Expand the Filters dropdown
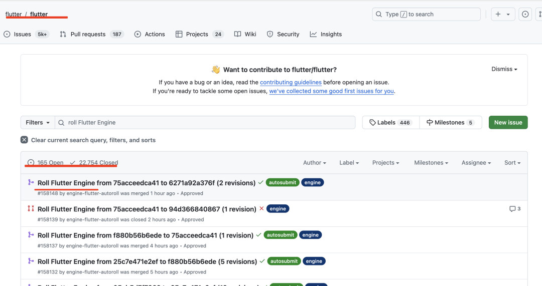Screen dimensions: 542x286 coord(38,123)
